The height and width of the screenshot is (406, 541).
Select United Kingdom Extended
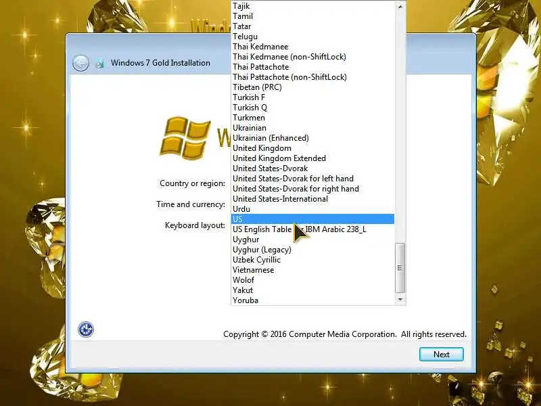pyautogui.click(x=312, y=158)
